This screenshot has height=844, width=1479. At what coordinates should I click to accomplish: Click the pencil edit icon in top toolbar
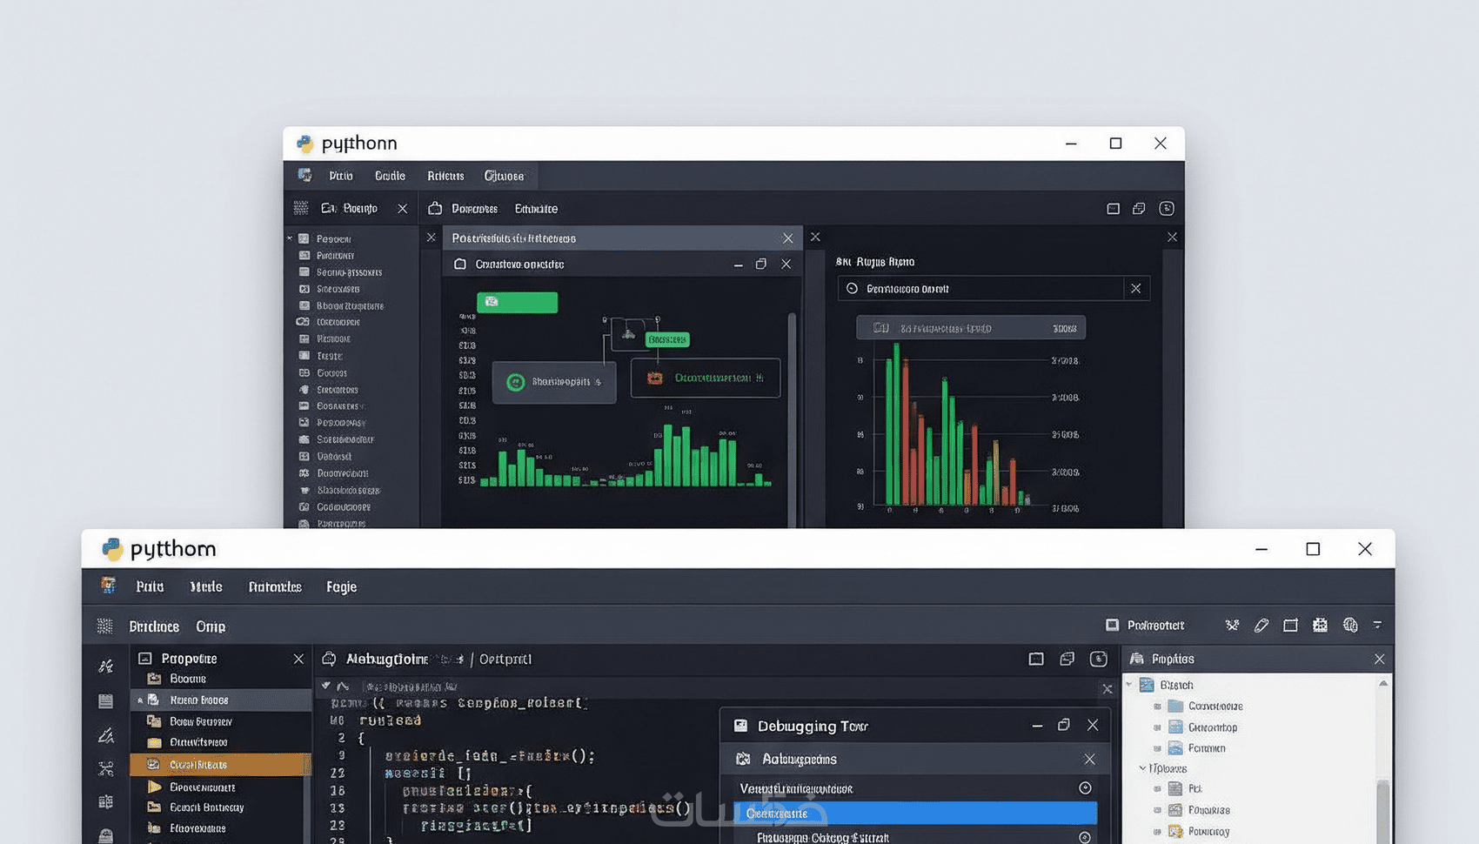point(1261,625)
